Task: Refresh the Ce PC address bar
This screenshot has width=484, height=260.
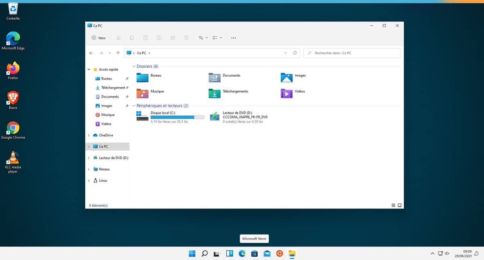Action: pyautogui.click(x=295, y=53)
